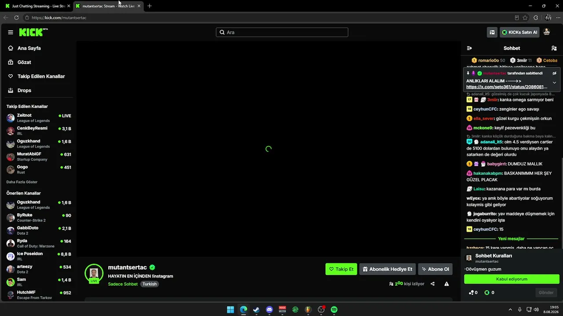This screenshot has height=316, width=563.
Task: Open chat user list icon
Action: (554, 48)
